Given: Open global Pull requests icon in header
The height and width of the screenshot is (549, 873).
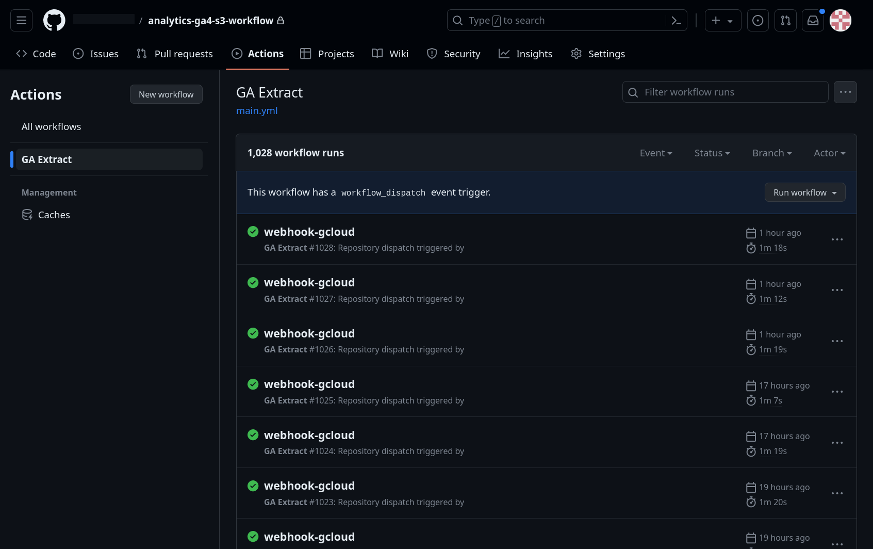Looking at the screenshot, I should (785, 21).
